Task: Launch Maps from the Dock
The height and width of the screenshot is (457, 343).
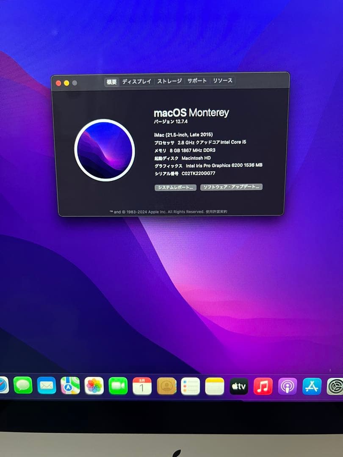Action: [x=70, y=386]
